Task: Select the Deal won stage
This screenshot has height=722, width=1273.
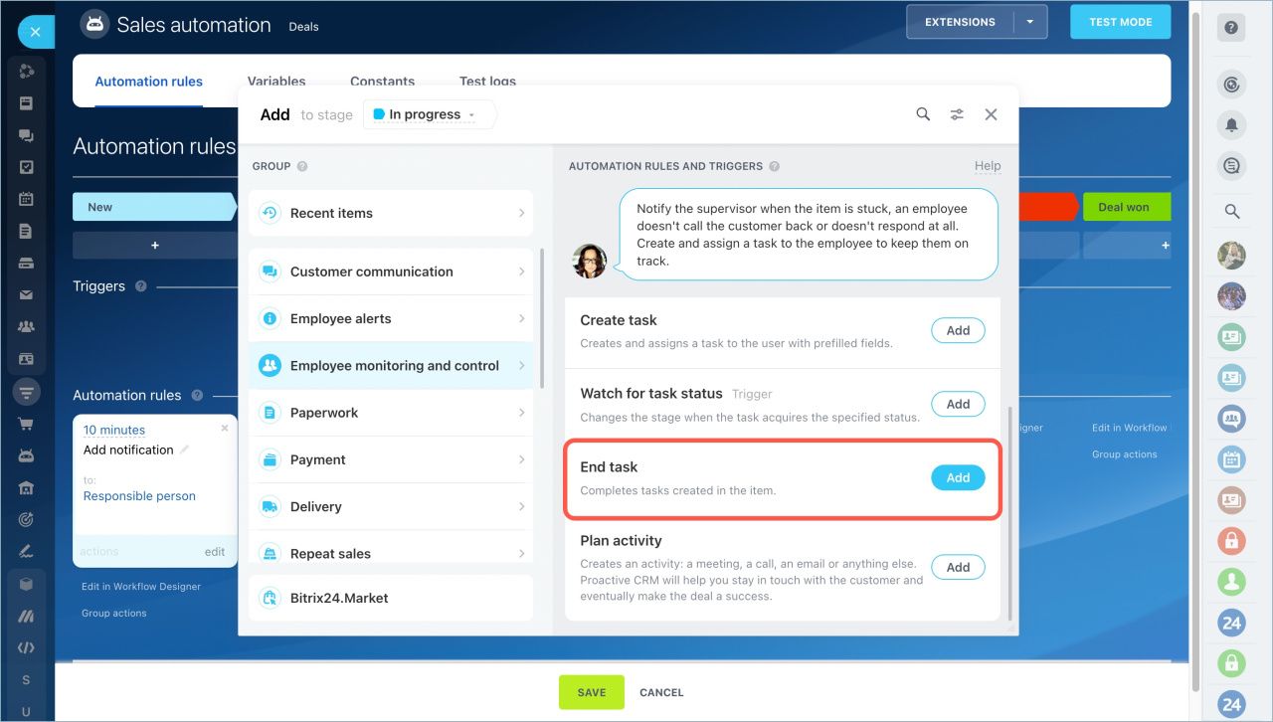Action: (x=1125, y=207)
